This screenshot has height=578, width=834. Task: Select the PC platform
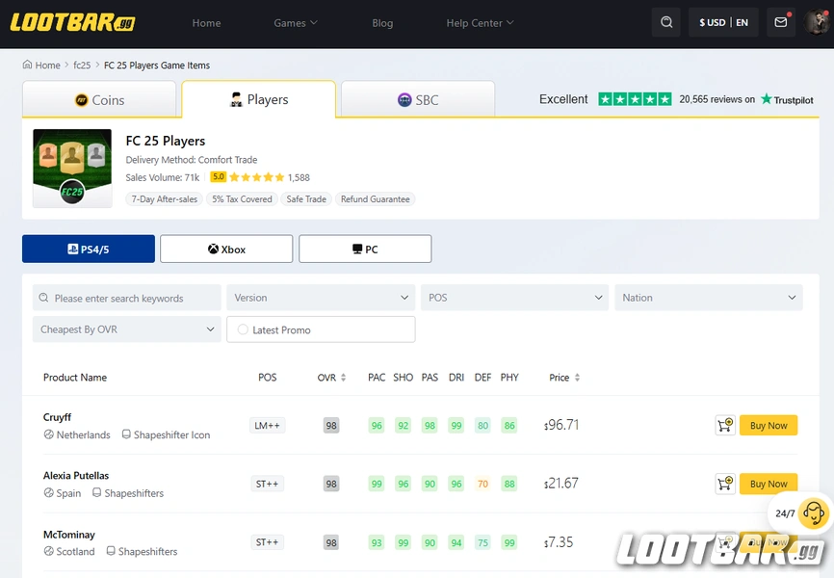365,249
